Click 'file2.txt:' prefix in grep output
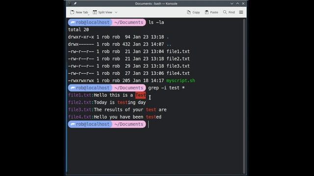 pyautogui.click(x=81, y=102)
